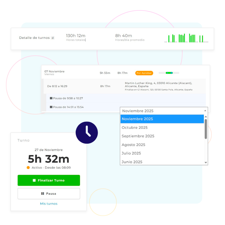
Task: Click the pause icon for 9:58 pause
Action: point(51,98)
